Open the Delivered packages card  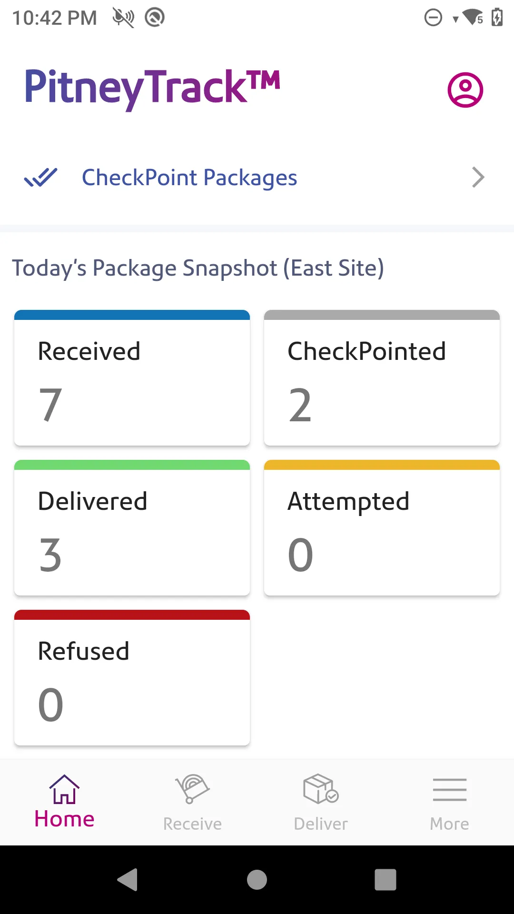click(x=132, y=528)
